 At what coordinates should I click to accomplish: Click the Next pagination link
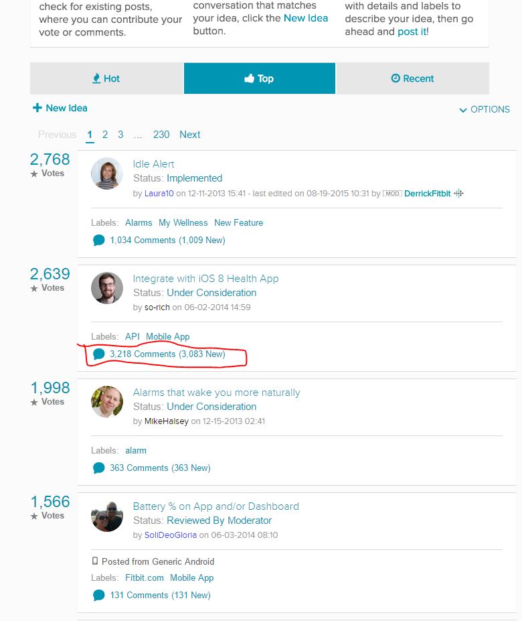(x=189, y=134)
